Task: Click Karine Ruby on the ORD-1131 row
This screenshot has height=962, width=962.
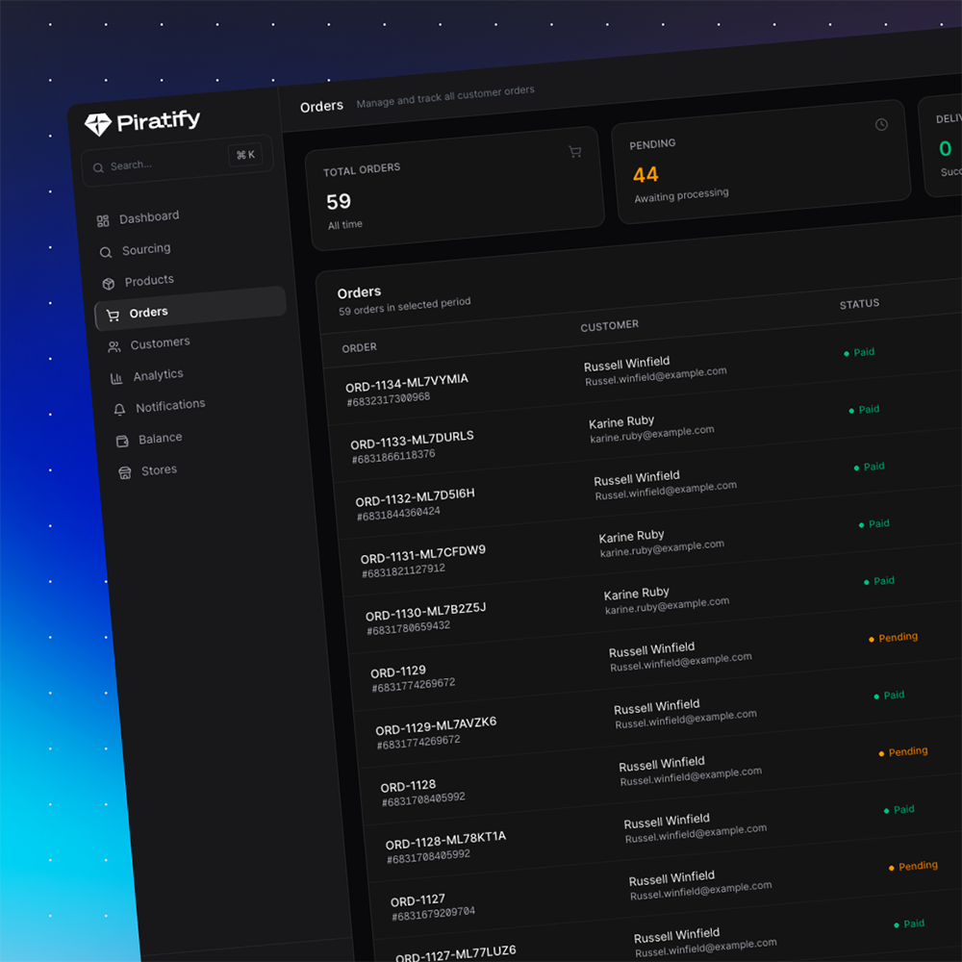Action: pyautogui.click(x=631, y=536)
